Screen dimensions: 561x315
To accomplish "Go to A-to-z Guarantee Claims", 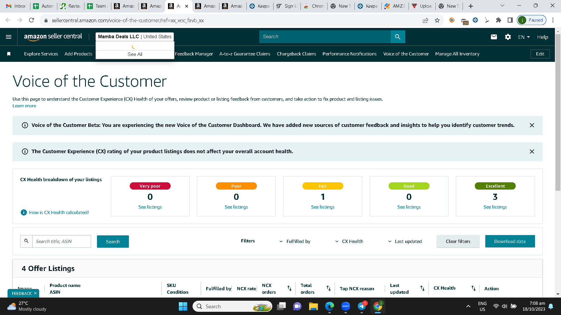I will pyautogui.click(x=245, y=54).
